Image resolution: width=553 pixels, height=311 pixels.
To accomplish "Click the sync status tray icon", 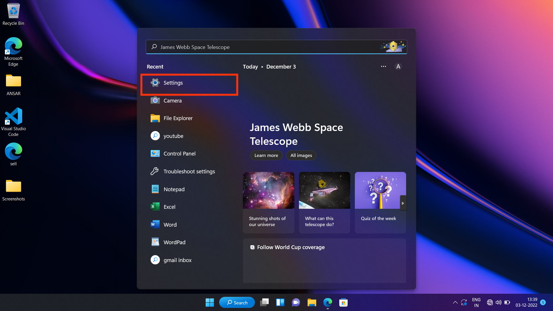I will tap(464, 302).
